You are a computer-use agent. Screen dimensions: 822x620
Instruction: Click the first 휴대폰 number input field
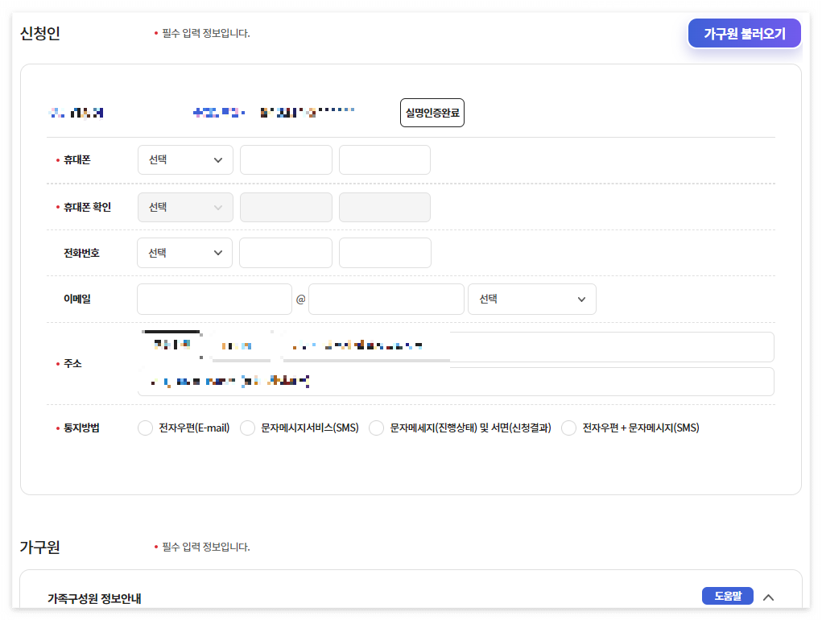[286, 159]
